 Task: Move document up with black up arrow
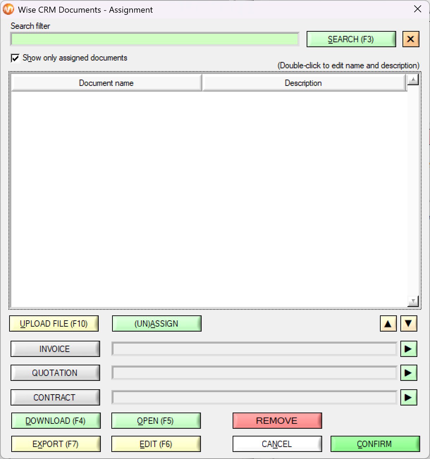[x=388, y=324]
